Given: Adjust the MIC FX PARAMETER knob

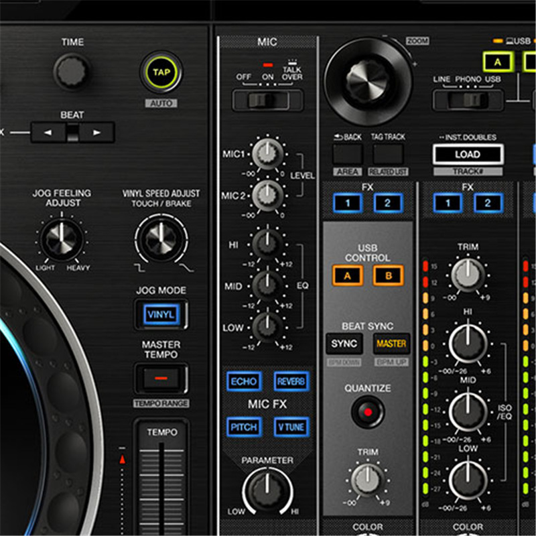Looking at the screenshot, I should [267, 491].
